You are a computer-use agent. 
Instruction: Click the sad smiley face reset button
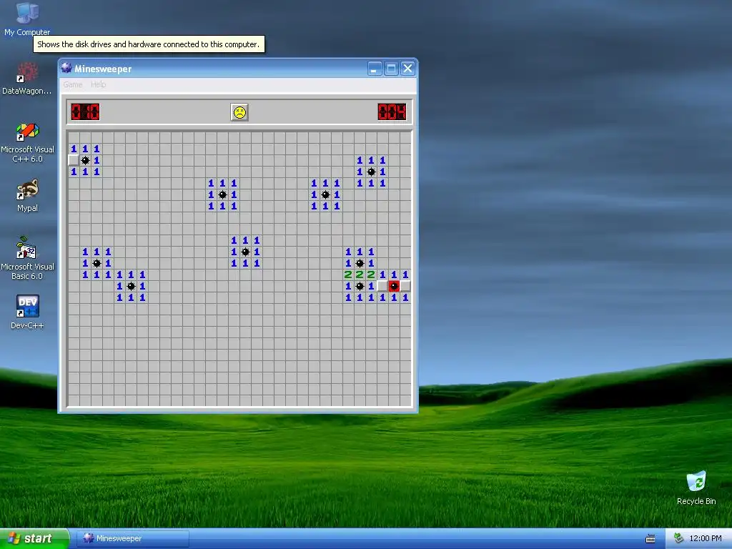tap(239, 112)
